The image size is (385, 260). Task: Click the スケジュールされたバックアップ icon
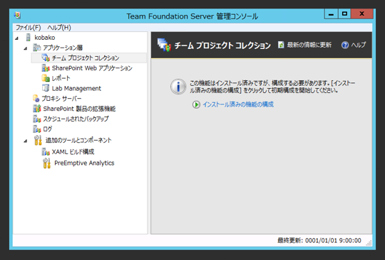tap(37, 119)
